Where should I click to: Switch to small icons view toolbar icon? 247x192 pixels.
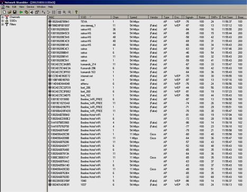tap(49, 12)
